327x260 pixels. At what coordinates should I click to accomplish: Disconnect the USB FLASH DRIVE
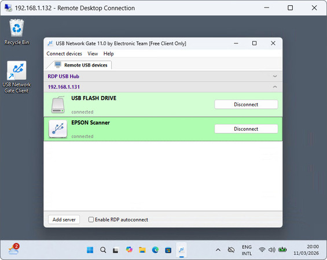(246, 105)
